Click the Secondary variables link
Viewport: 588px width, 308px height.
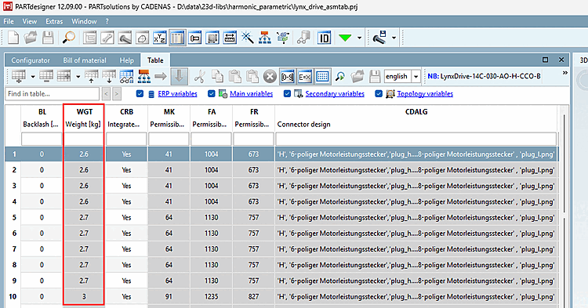tap(335, 94)
